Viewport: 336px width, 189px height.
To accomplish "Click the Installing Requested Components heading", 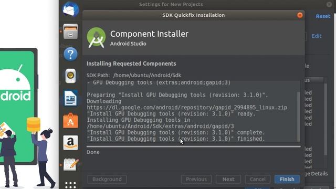I will pos(131,64).
